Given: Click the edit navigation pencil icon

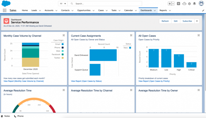Looking at the screenshot, I should pyautogui.click(x=203, y=10).
